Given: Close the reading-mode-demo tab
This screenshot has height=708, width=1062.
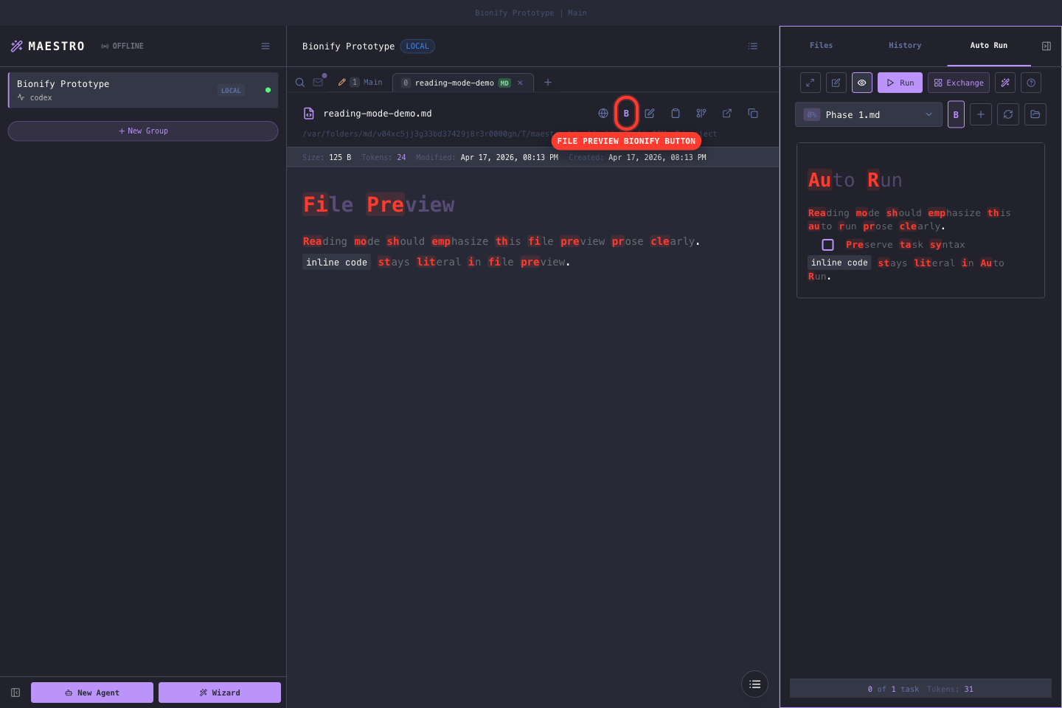Looking at the screenshot, I should (520, 83).
